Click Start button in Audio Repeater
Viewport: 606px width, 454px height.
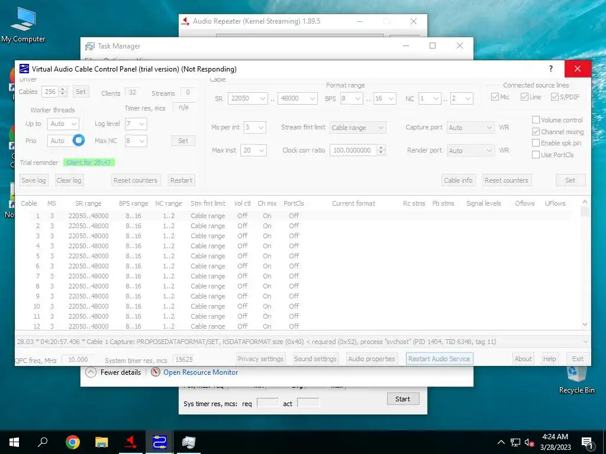[x=402, y=399]
